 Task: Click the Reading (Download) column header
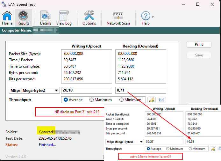[140, 46]
